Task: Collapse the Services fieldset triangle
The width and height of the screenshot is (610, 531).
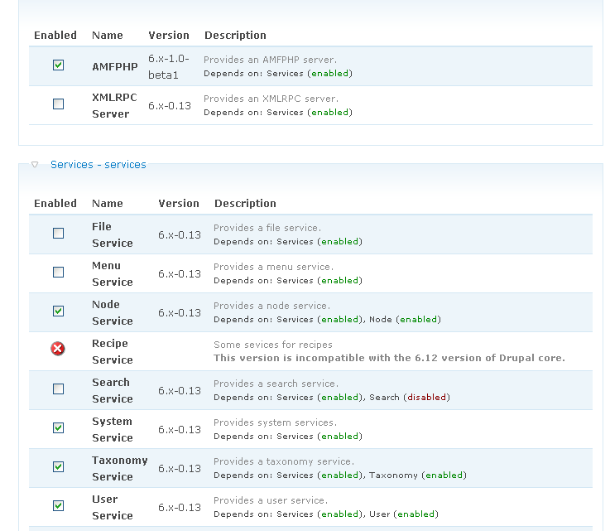Action: click(x=35, y=165)
